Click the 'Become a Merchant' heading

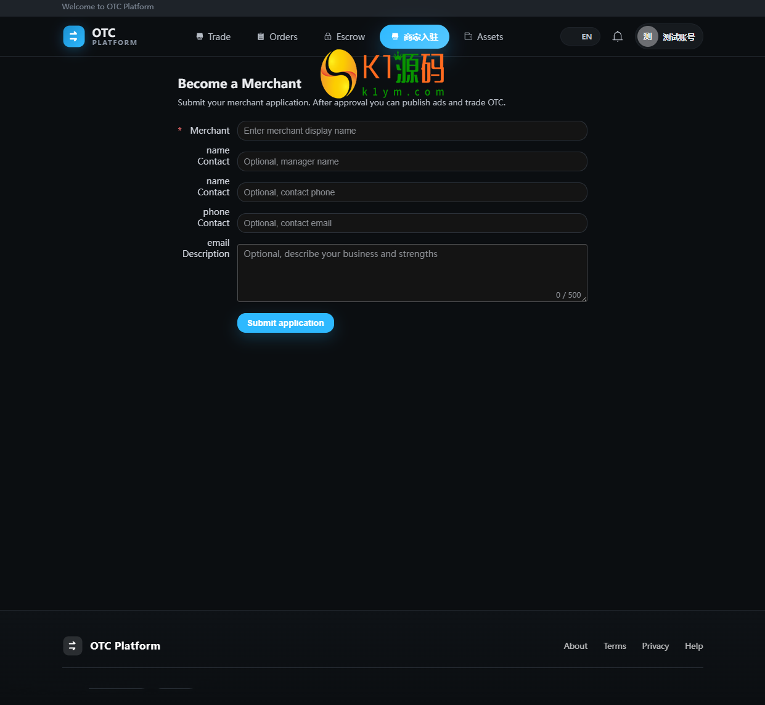[239, 84]
